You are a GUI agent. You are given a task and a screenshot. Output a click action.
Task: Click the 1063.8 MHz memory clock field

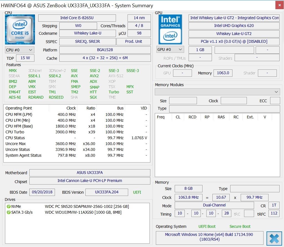point(189,198)
